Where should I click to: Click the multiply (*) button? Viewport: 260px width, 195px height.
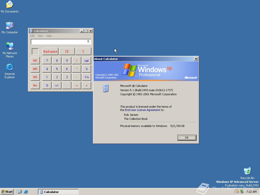coord(77,69)
